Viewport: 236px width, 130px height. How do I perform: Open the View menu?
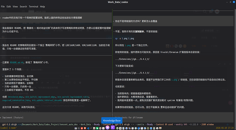[x=15, y=6]
